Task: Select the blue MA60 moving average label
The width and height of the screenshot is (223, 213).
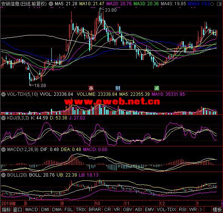Action: [199, 4]
